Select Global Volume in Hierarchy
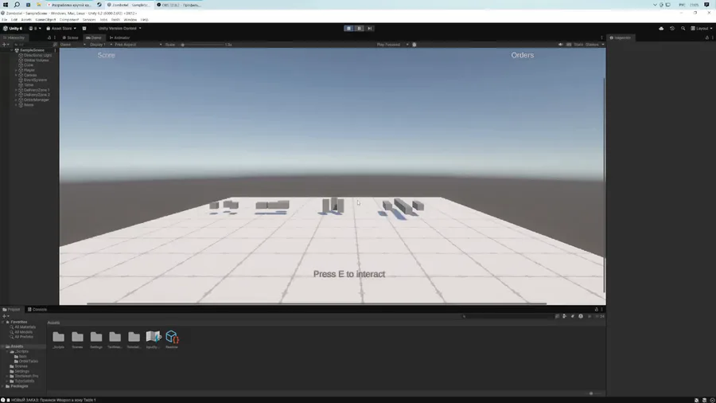 pyautogui.click(x=36, y=61)
